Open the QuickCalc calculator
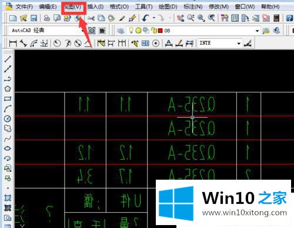Viewport: 294px width, 228px height. [276, 18]
